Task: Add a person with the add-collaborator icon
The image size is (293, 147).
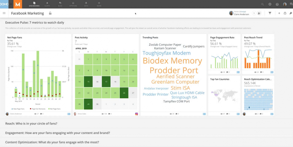Action: (x=259, y=13)
